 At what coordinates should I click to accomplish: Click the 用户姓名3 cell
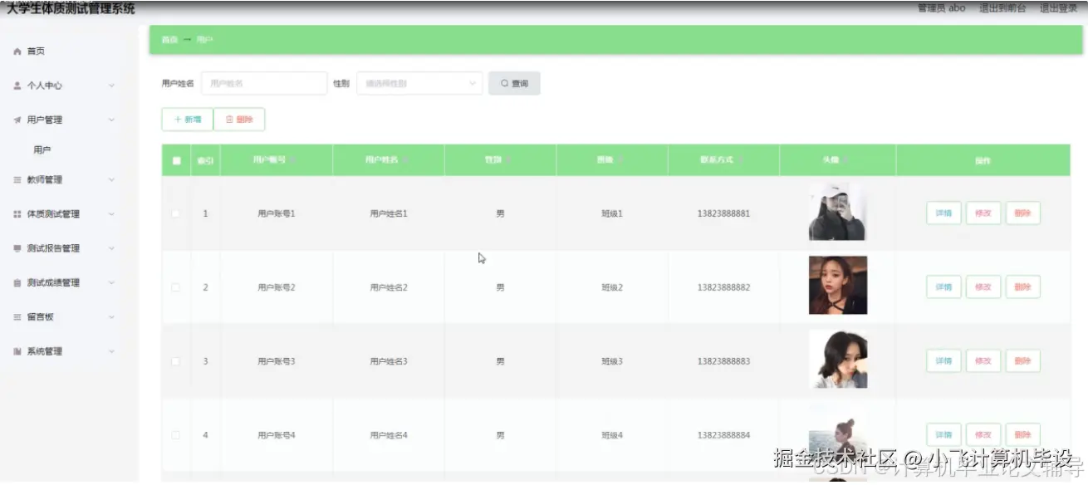[x=389, y=361]
